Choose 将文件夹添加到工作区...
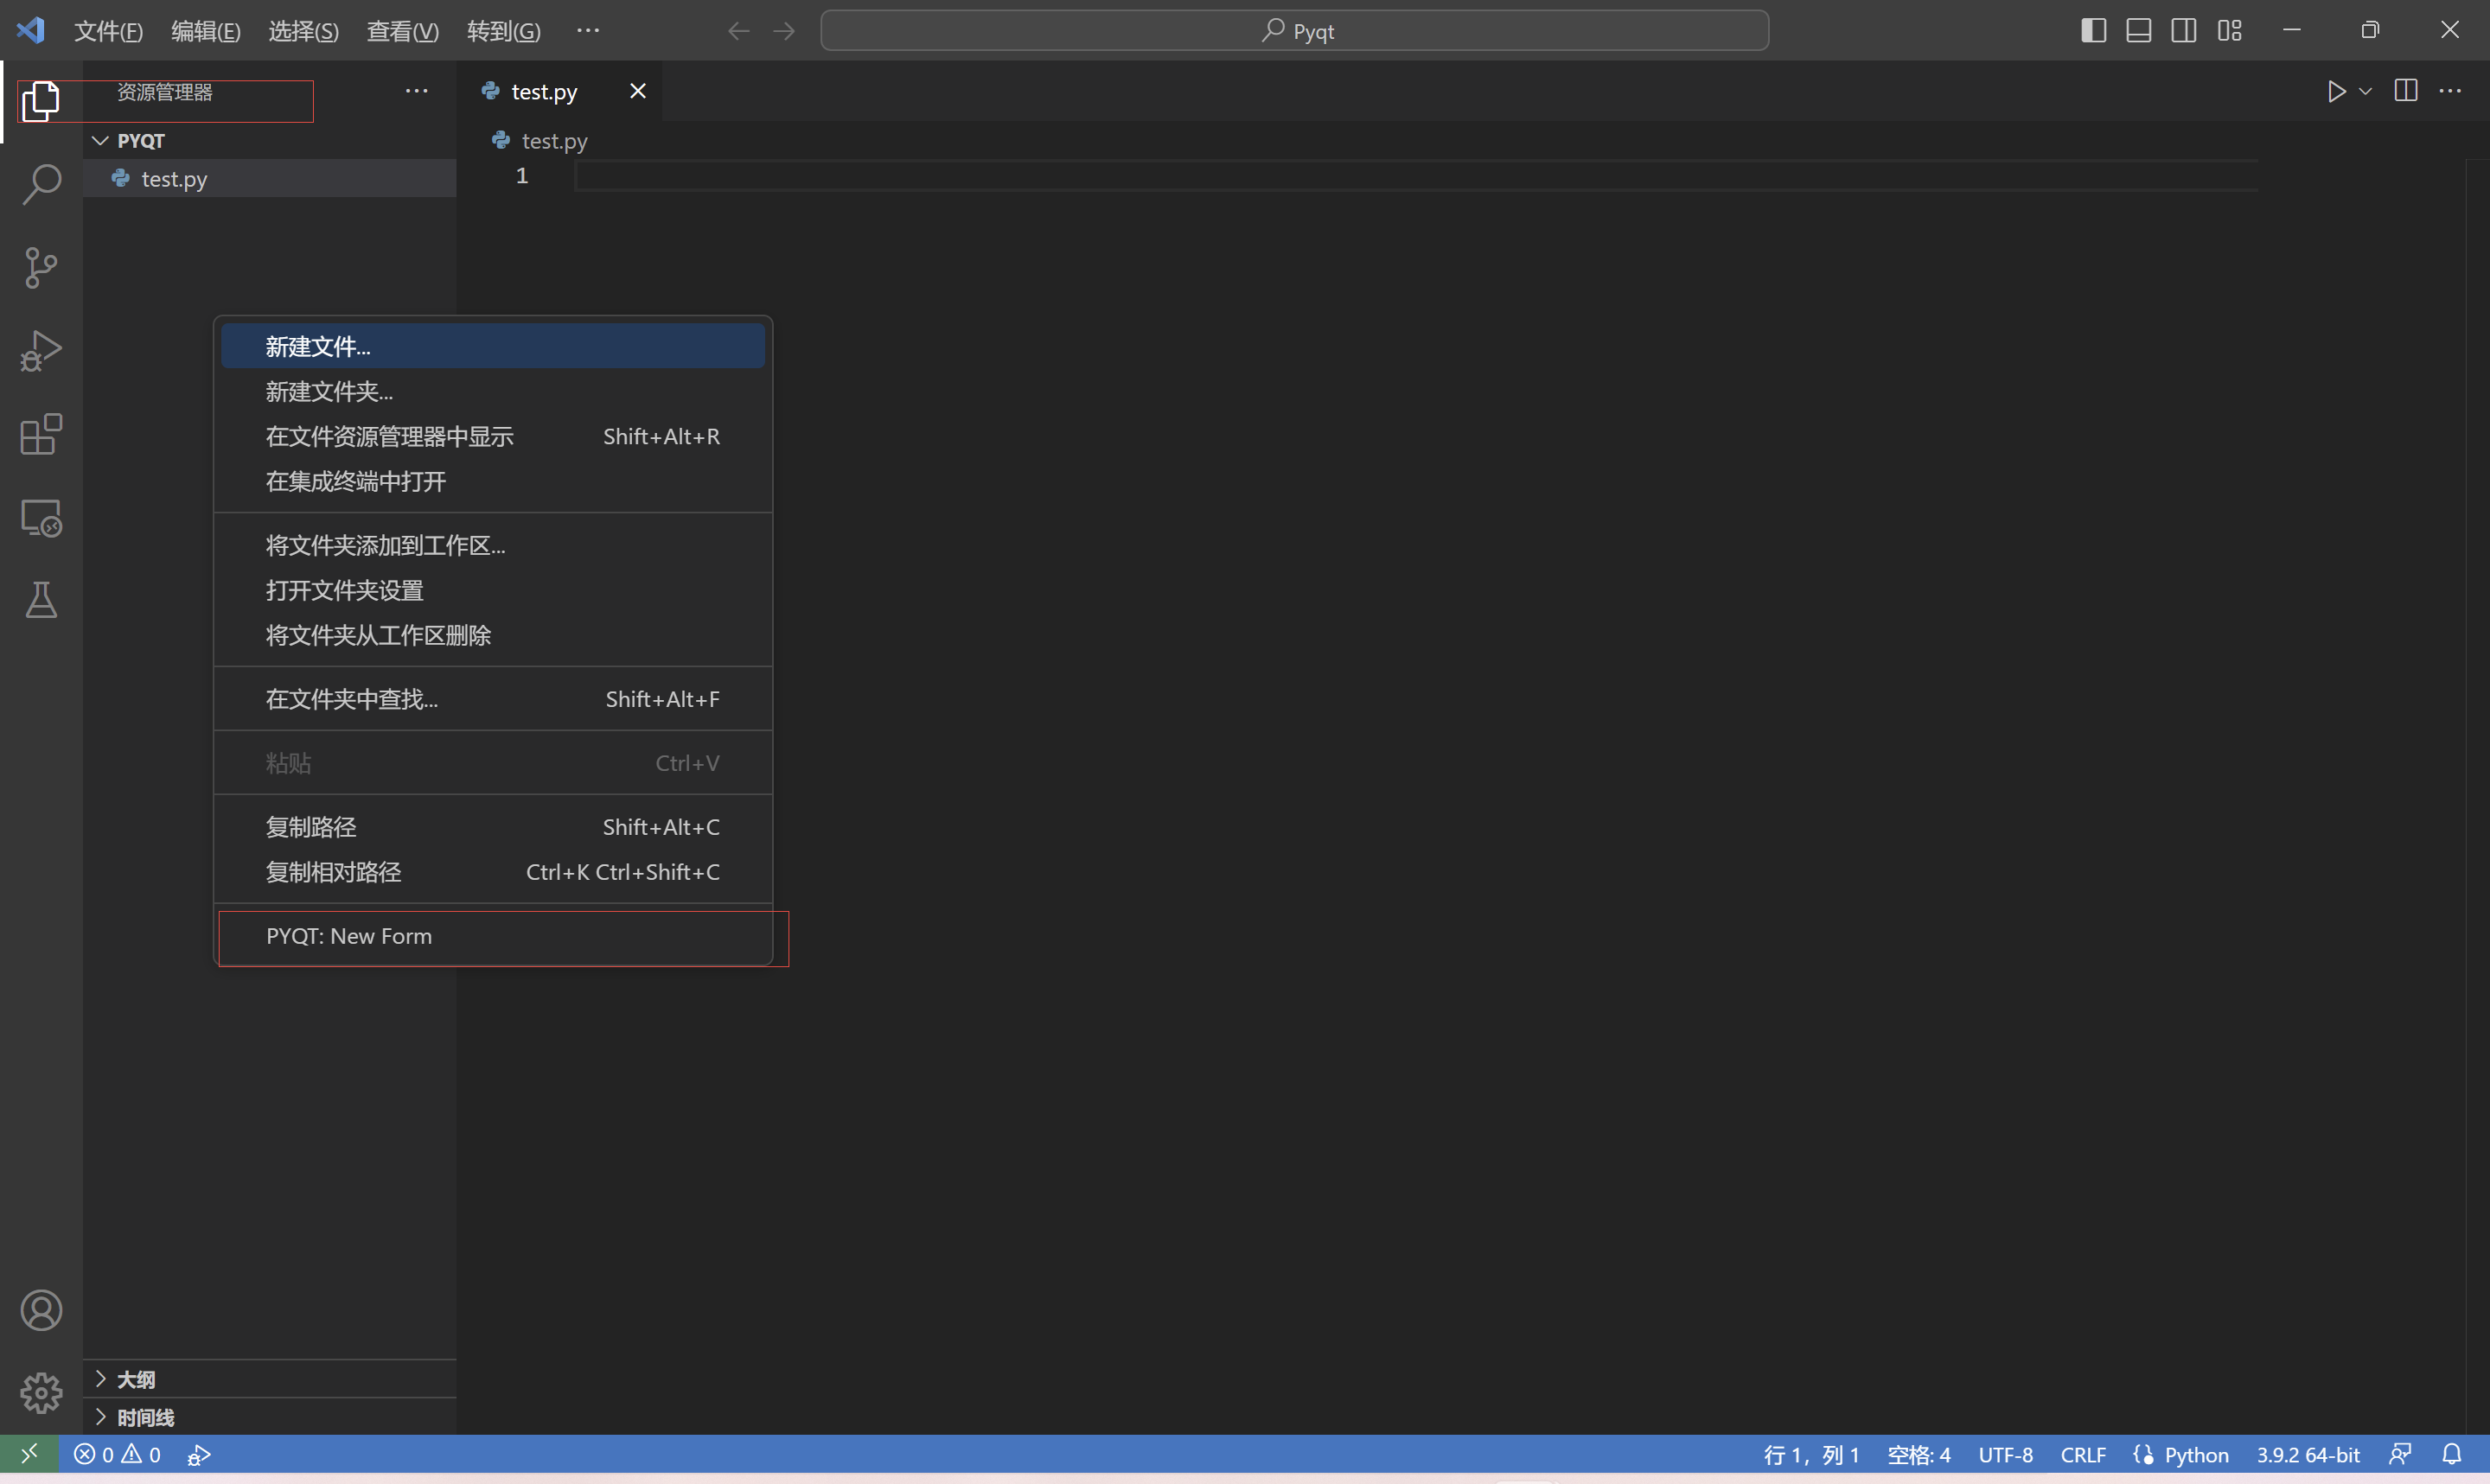 (493, 545)
